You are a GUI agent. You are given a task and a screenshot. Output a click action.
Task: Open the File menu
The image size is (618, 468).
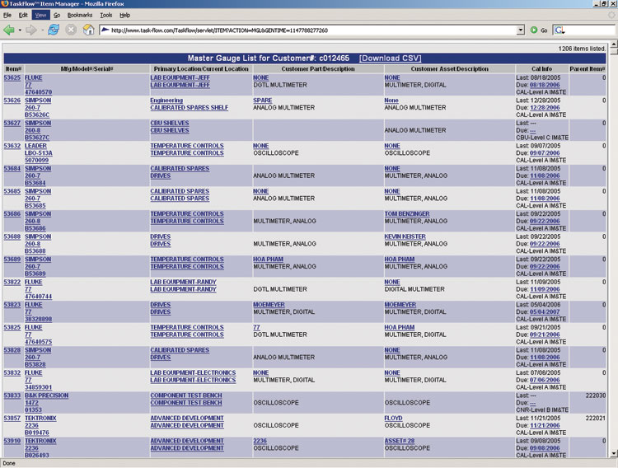point(7,15)
